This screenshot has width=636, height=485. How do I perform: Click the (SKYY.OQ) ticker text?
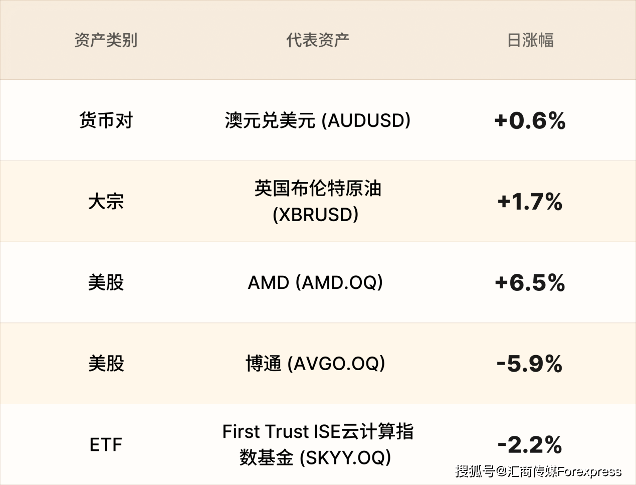click(345, 457)
